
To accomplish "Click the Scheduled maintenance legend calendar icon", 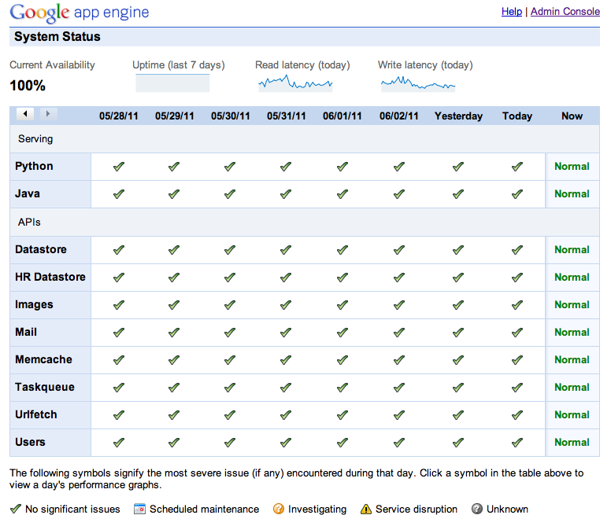I will 139,509.
